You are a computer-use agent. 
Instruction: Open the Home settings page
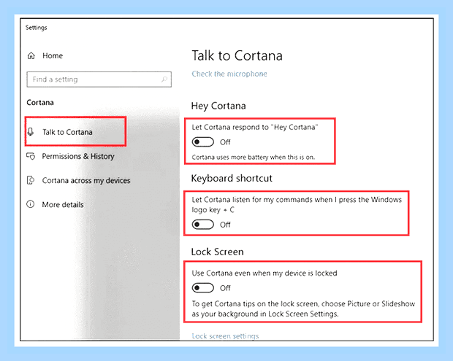pos(45,55)
